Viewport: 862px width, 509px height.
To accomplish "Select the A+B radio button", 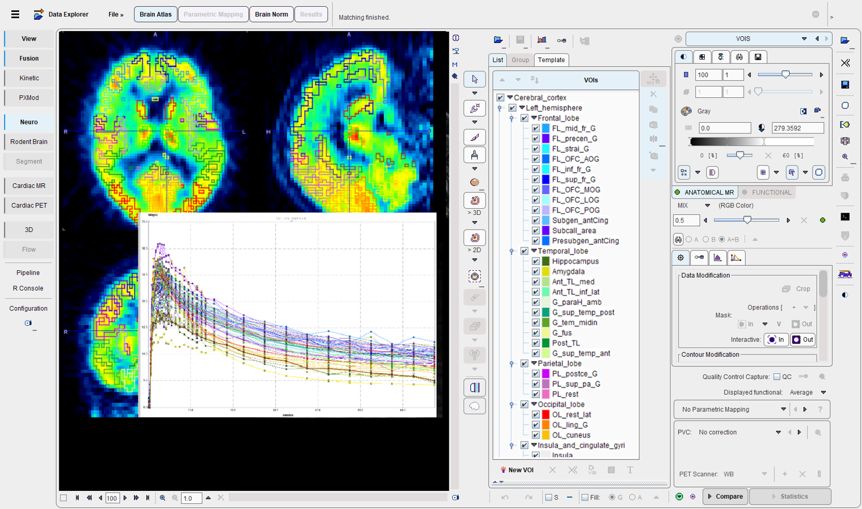I will point(722,240).
